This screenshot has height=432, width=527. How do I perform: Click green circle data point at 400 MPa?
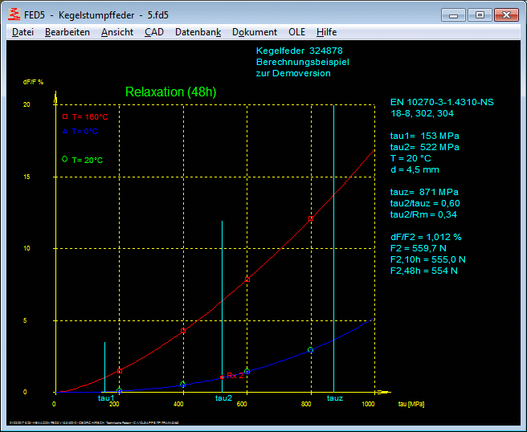183,385
